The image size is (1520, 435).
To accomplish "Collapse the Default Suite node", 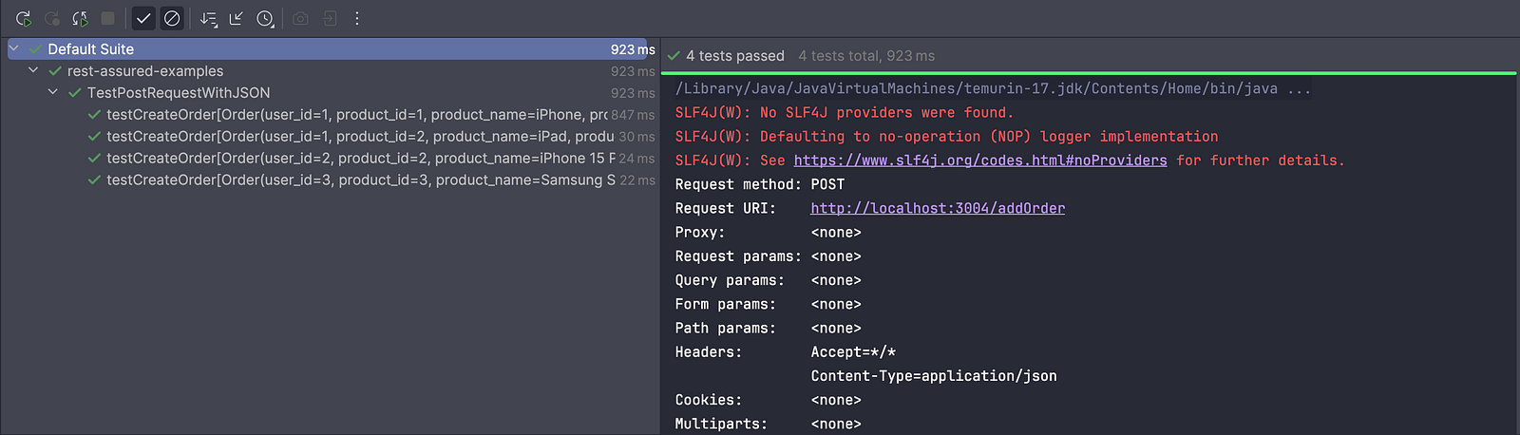I will [x=14, y=48].
